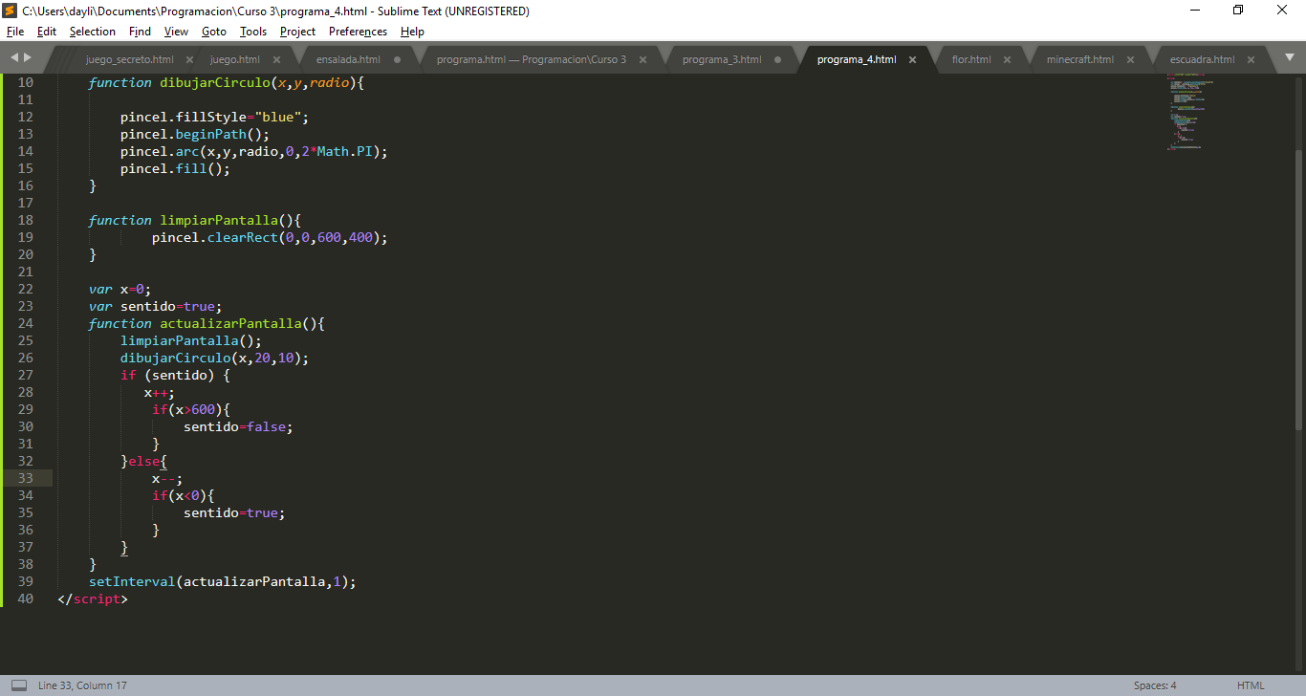Open the Spaces: 4 indentation selector
1306x696 pixels.
[x=1155, y=685]
